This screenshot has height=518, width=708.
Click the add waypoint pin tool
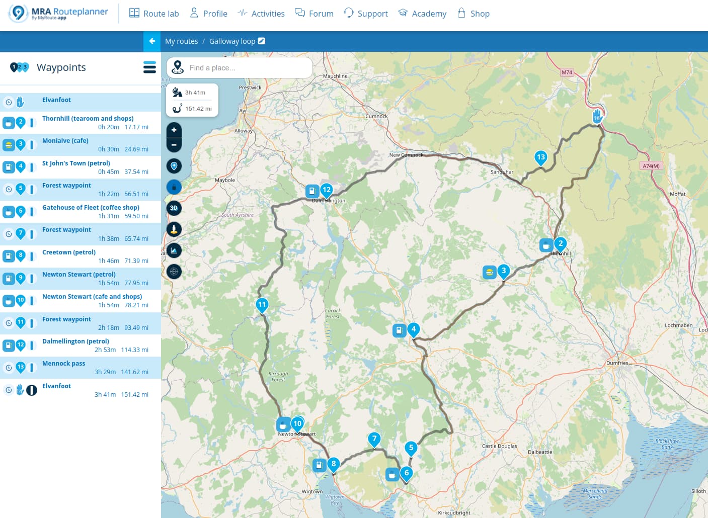[x=174, y=166]
